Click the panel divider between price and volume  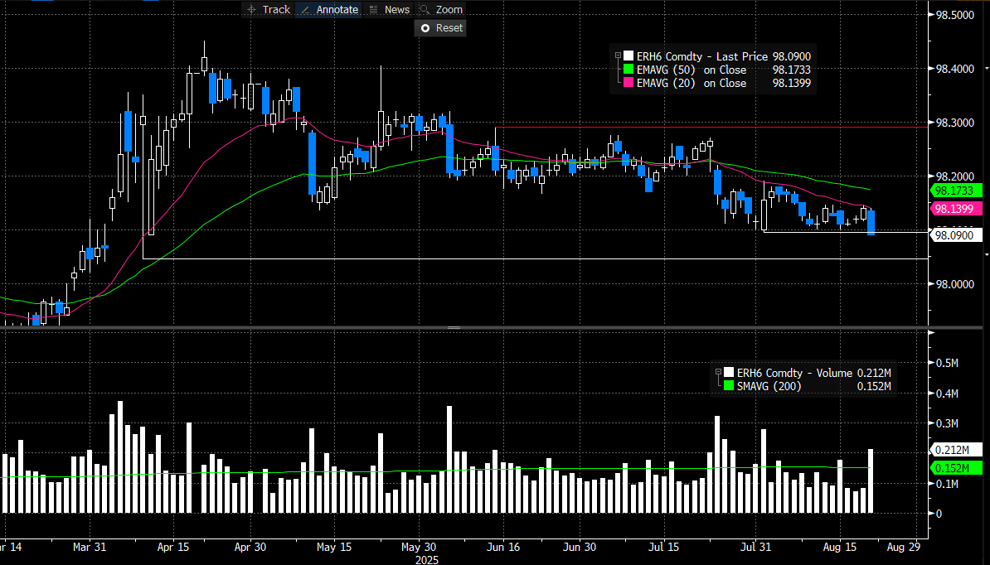[x=454, y=328]
